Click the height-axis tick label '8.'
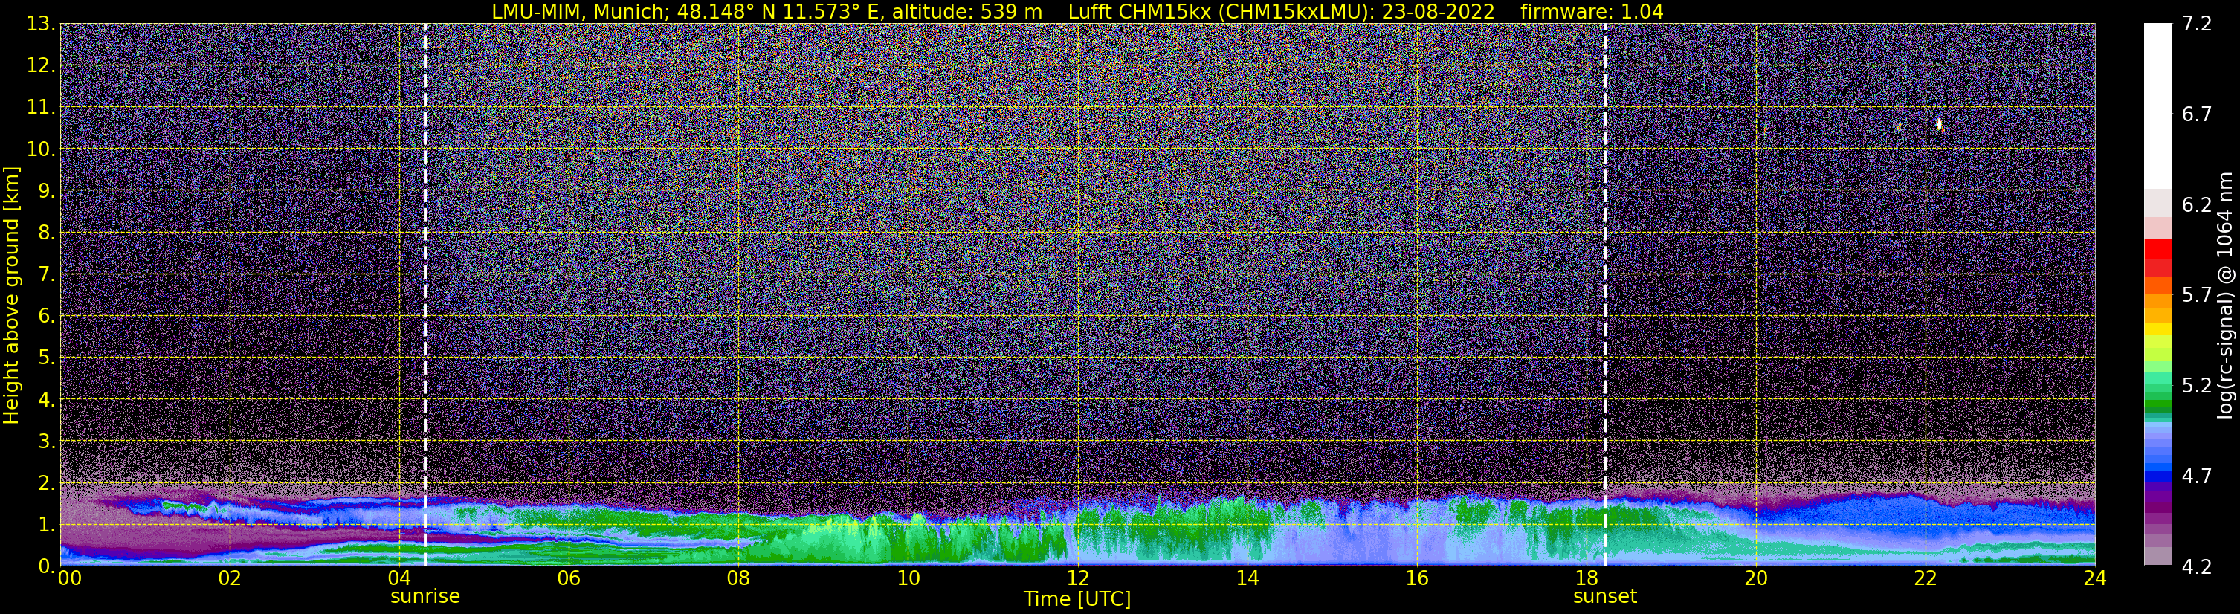 pos(46,232)
